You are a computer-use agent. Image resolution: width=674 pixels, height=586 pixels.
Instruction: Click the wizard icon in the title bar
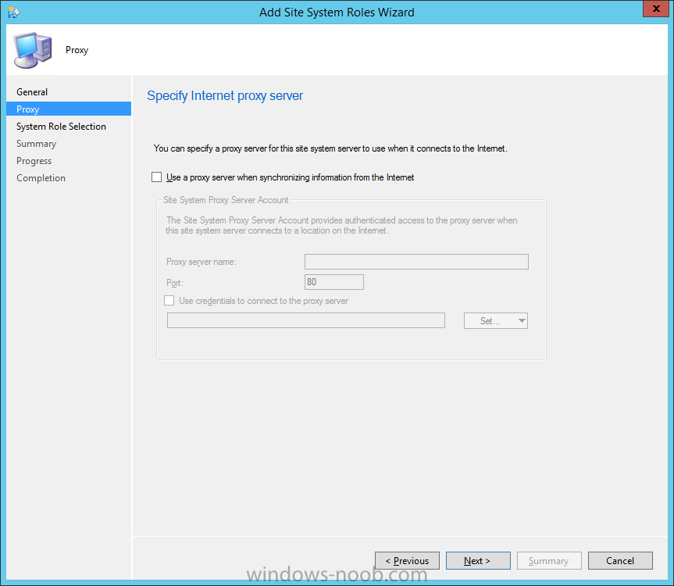coord(13,12)
